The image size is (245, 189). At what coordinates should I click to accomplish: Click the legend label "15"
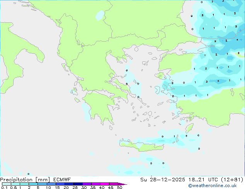(x=57, y=187)
